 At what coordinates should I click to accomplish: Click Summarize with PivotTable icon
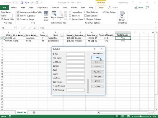pyautogui.click(x=18, y=12)
